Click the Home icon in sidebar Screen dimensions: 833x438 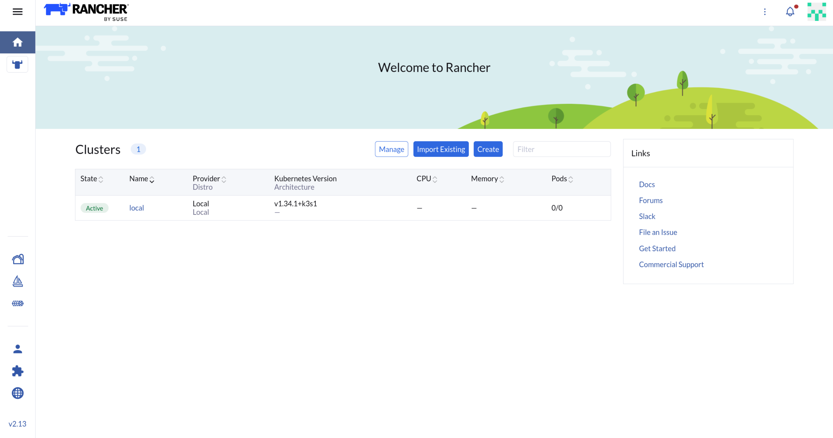[x=17, y=42]
